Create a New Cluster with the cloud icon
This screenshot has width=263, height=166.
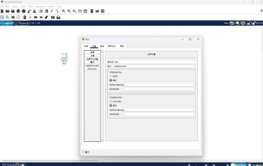coord(237,23)
